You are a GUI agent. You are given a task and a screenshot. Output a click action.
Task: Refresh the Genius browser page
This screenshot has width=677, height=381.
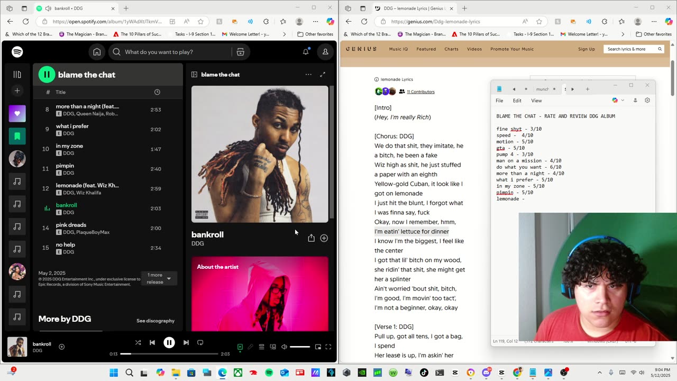tap(364, 22)
